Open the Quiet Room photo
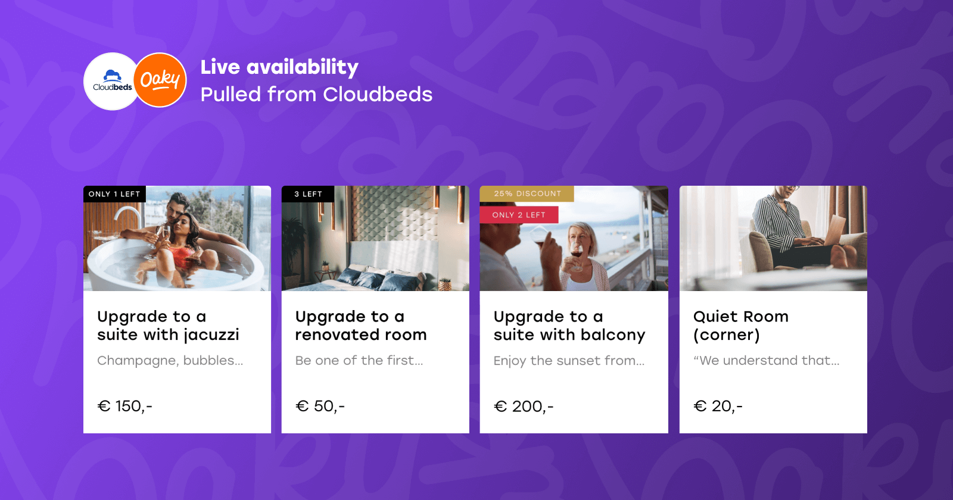This screenshot has height=500, width=953. [x=773, y=238]
